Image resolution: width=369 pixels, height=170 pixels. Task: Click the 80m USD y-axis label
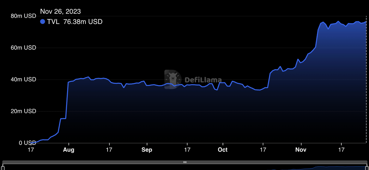coord(24,16)
